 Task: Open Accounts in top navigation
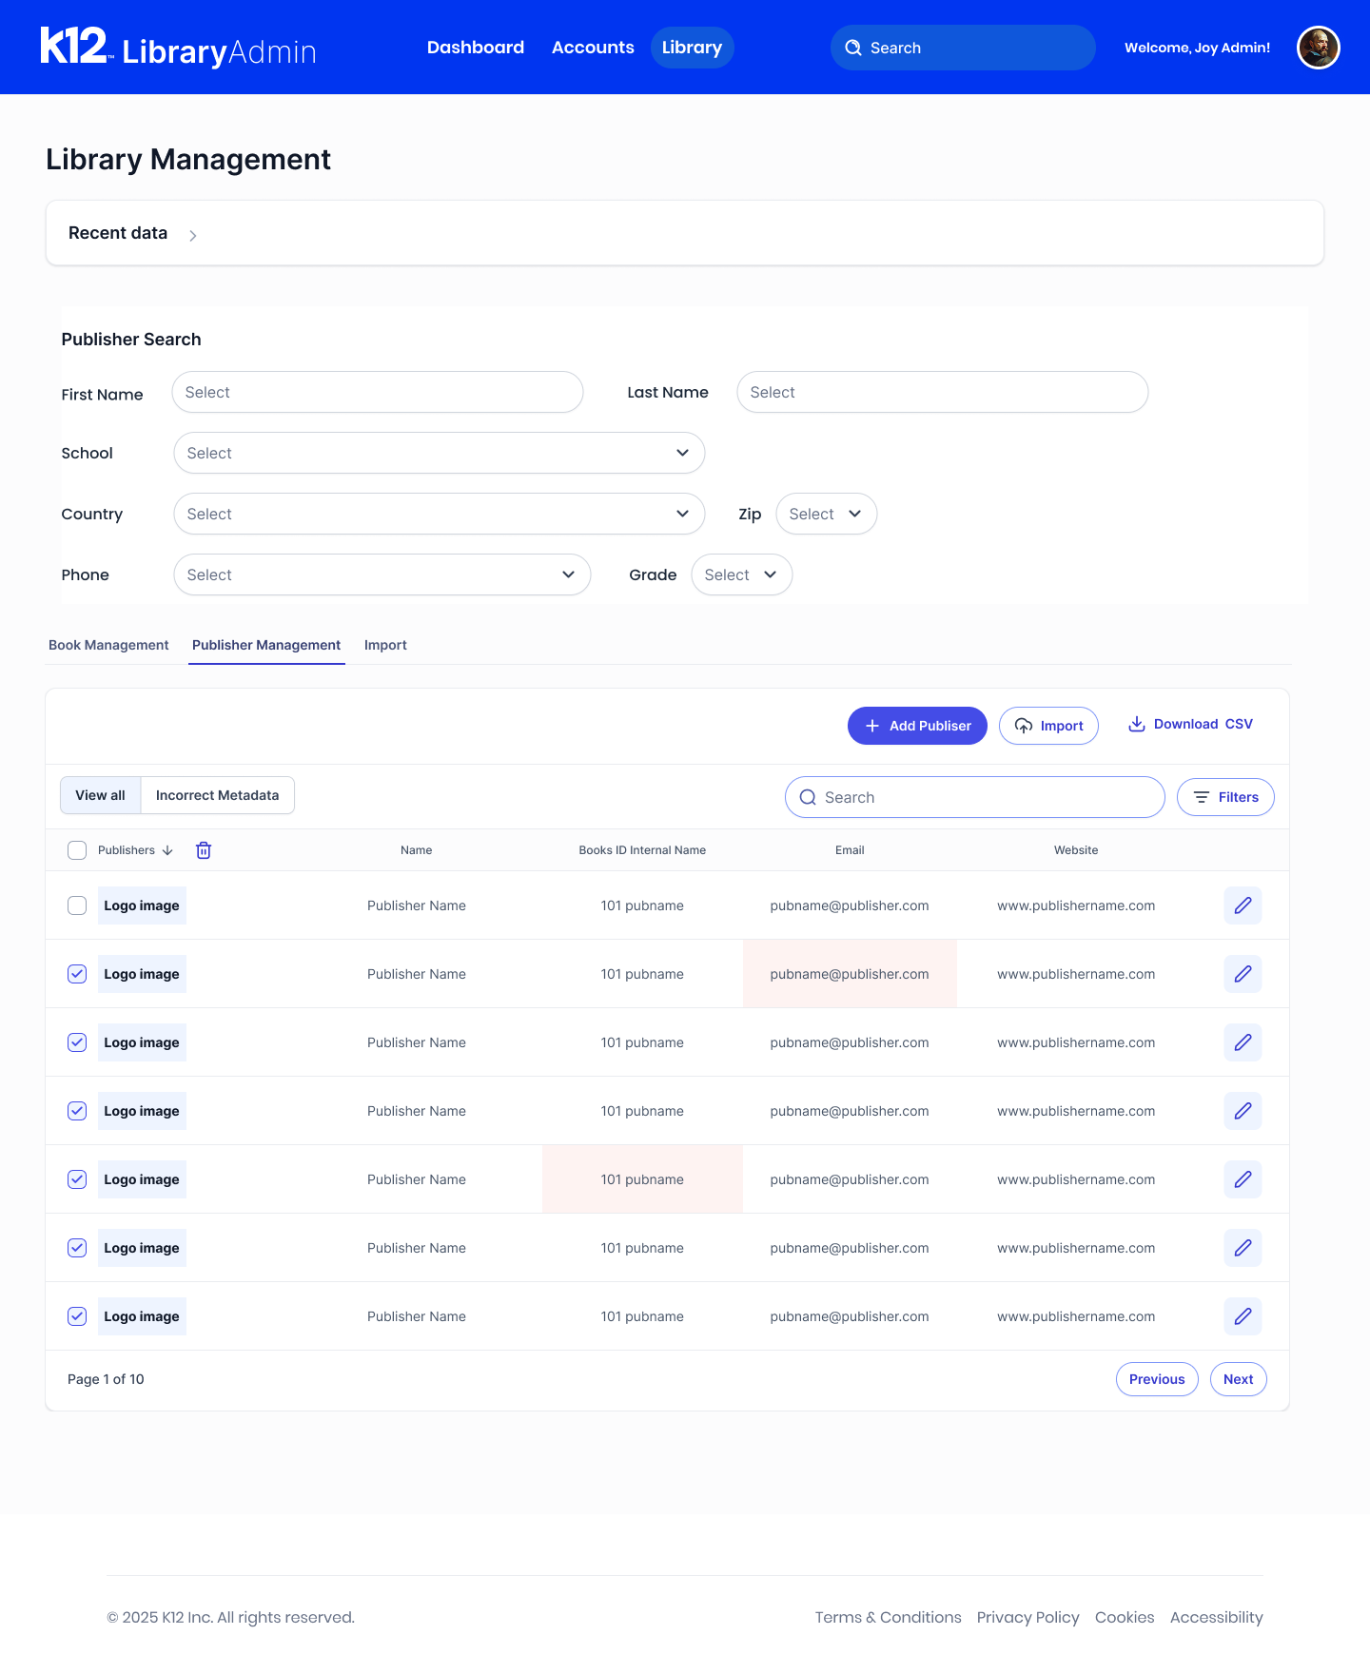click(x=593, y=48)
